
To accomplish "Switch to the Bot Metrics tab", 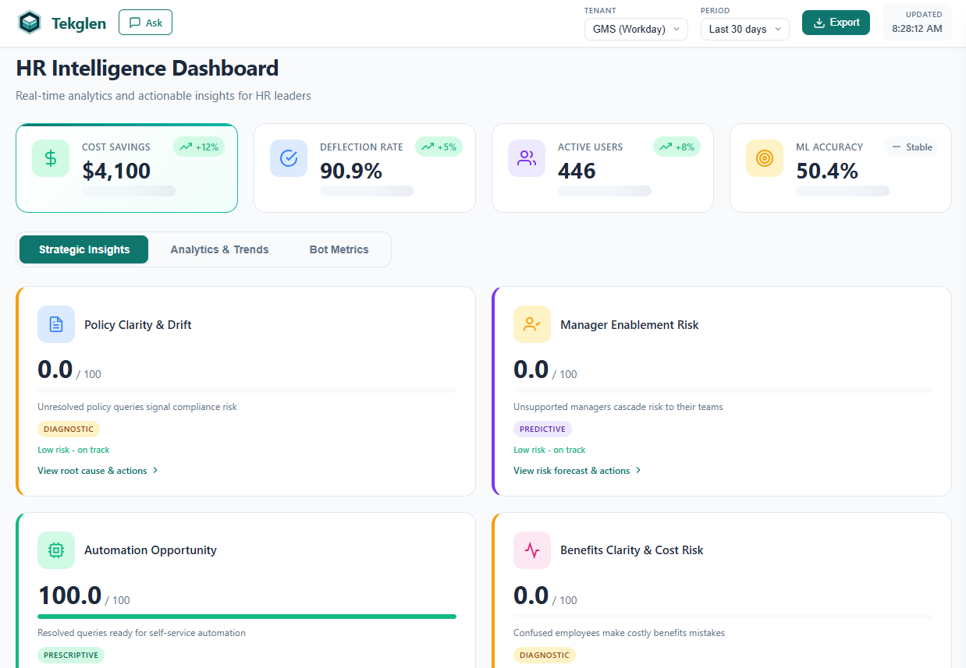I will (x=339, y=249).
